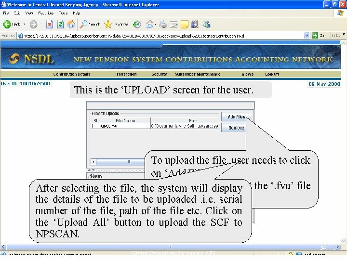Open the View menu
347x260 pixels.
click(x=29, y=13)
